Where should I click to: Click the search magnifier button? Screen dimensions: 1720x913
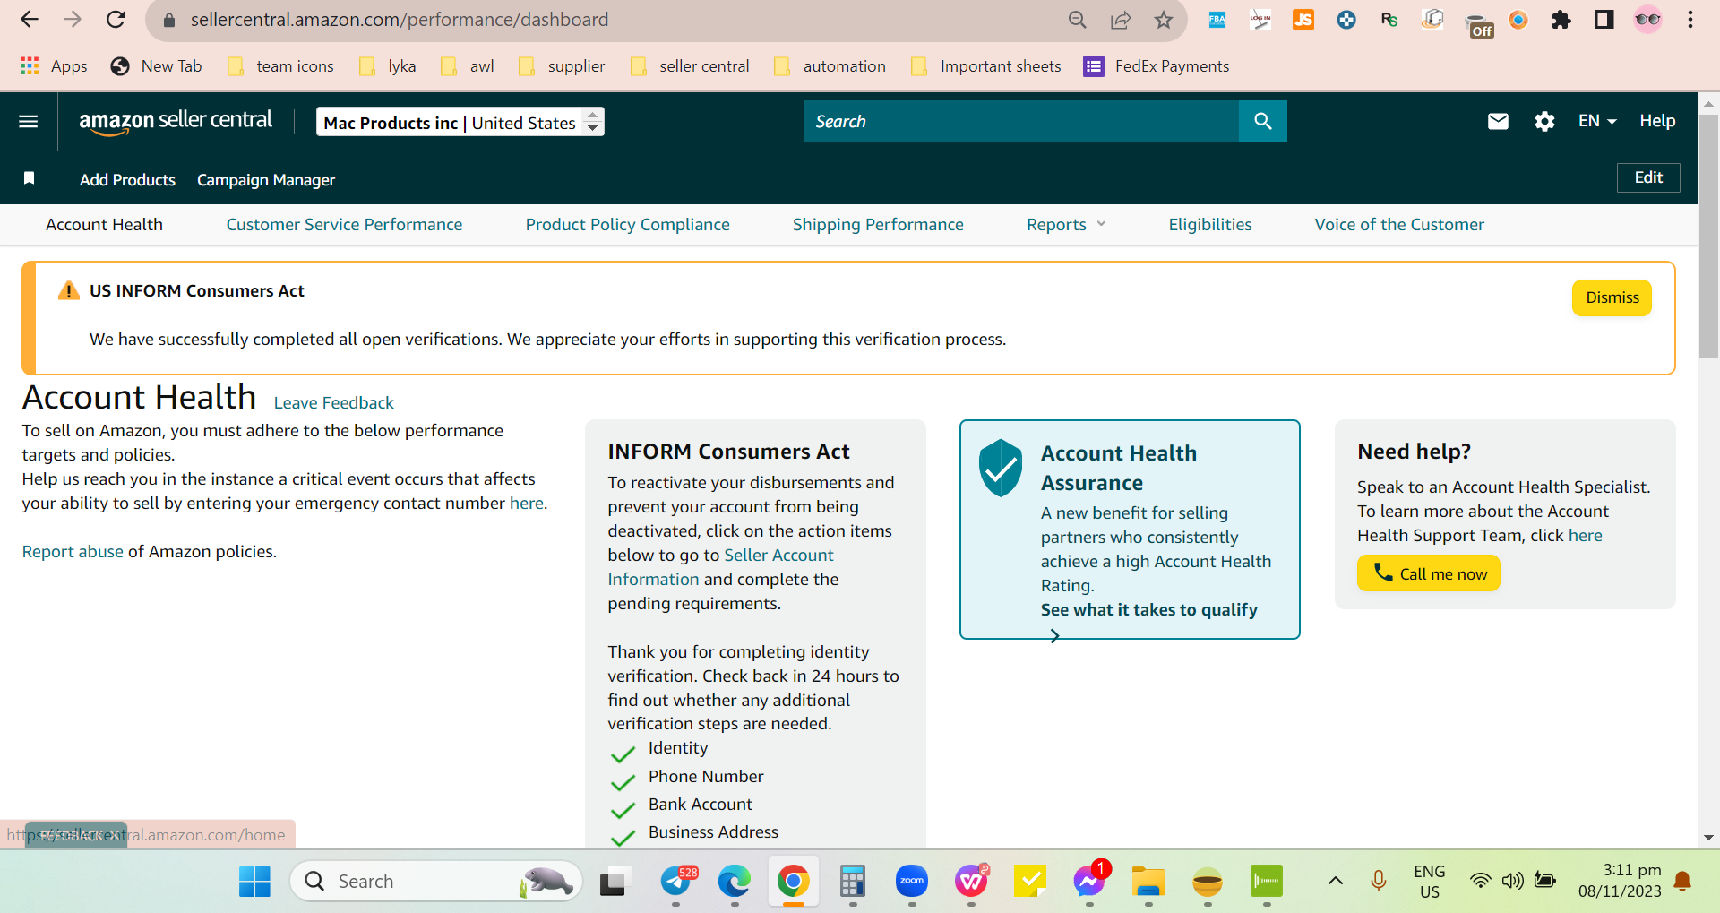tap(1263, 121)
